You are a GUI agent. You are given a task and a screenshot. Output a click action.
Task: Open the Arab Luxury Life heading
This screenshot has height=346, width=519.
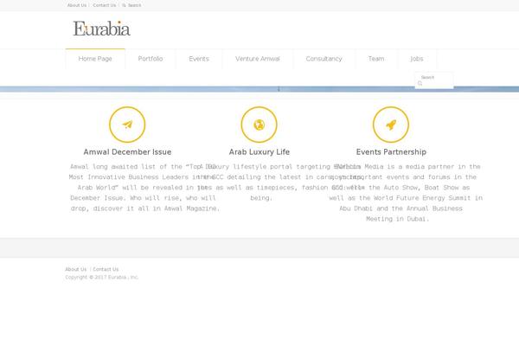coord(259,151)
